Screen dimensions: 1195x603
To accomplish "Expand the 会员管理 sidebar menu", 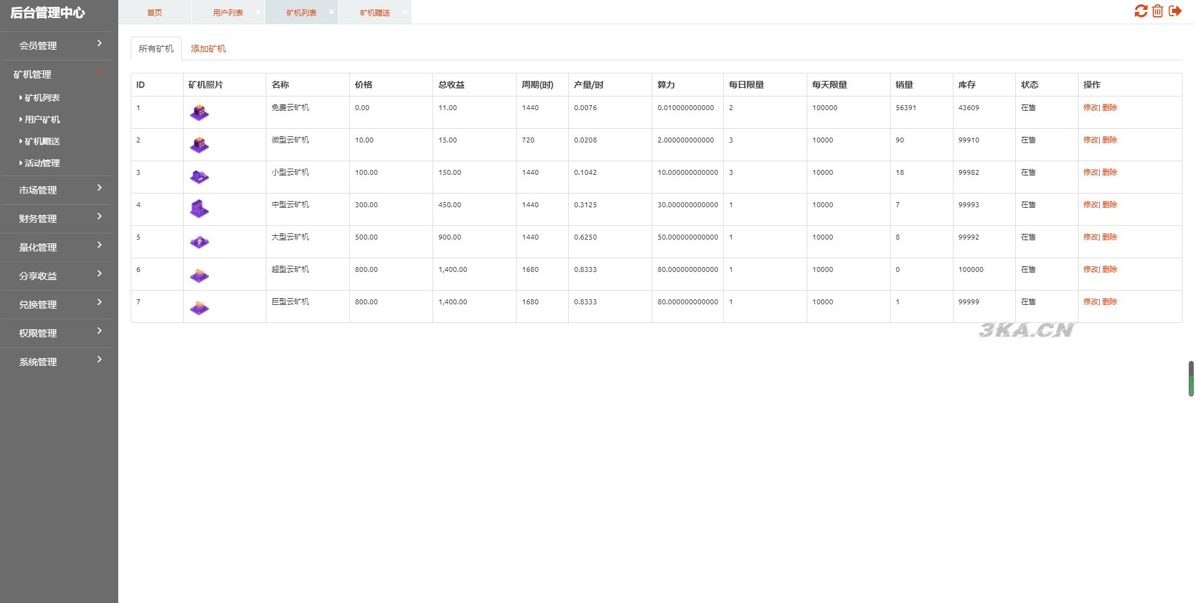I will pos(56,45).
